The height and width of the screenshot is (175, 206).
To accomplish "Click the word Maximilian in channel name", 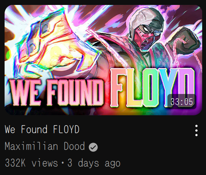I will pos(31,146).
